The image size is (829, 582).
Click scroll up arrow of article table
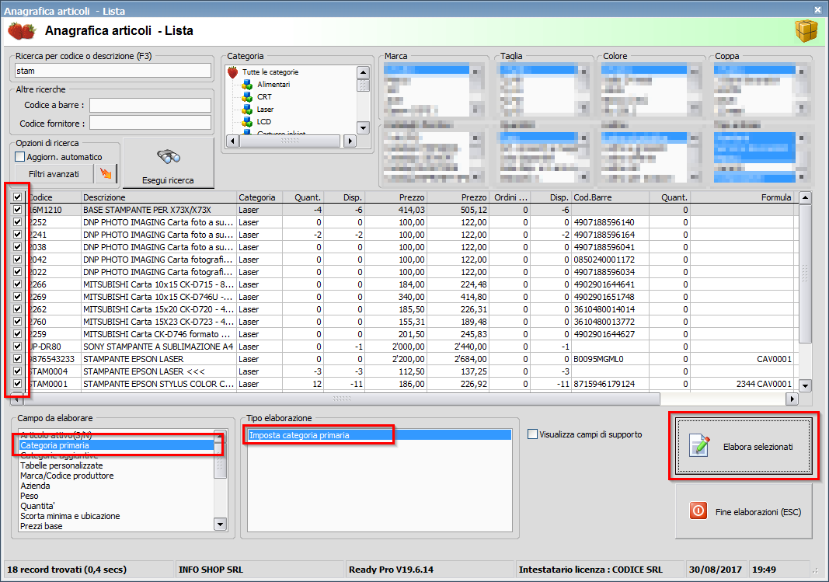805,197
